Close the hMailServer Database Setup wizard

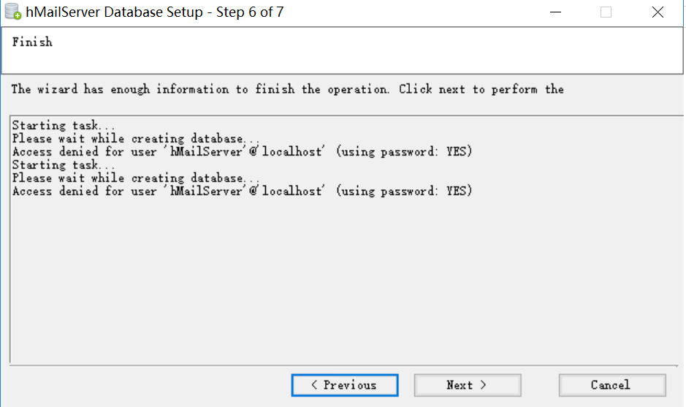pyautogui.click(x=658, y=12)
